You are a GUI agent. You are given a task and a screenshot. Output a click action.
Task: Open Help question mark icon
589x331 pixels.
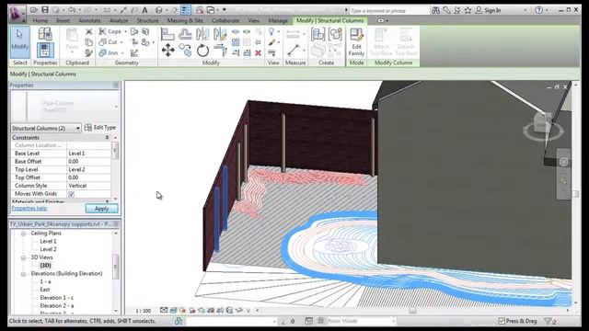tap(539, 10)
